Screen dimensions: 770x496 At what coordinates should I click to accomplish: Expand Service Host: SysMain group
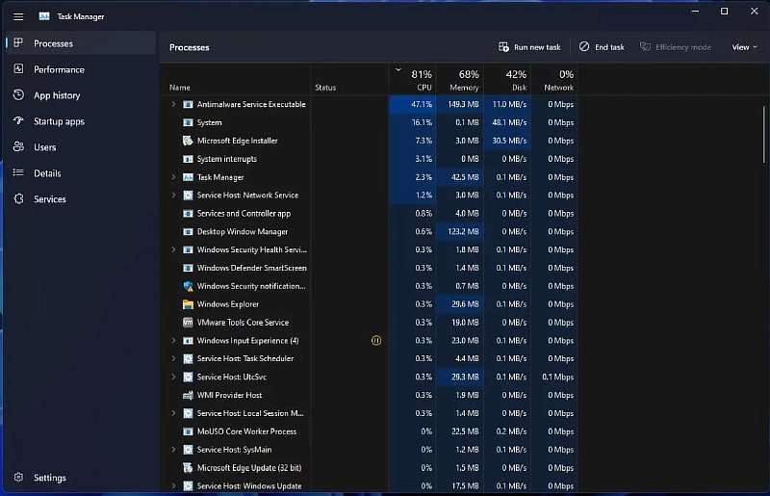pos(173,450)
